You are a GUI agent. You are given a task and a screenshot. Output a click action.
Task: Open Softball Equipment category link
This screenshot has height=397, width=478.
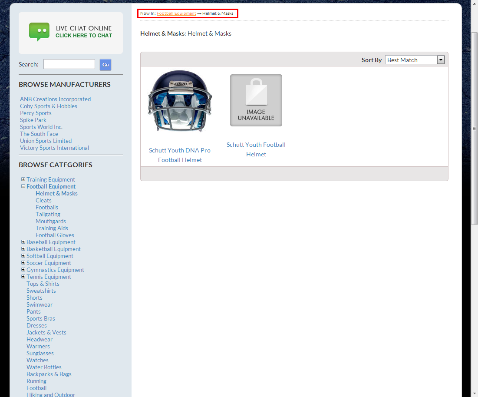point(49,256)
